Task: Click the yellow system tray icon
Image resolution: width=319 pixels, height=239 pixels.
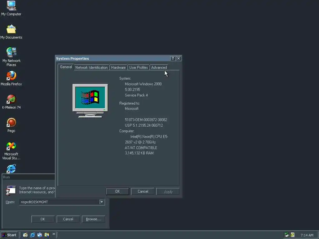Action: point(293,235)
